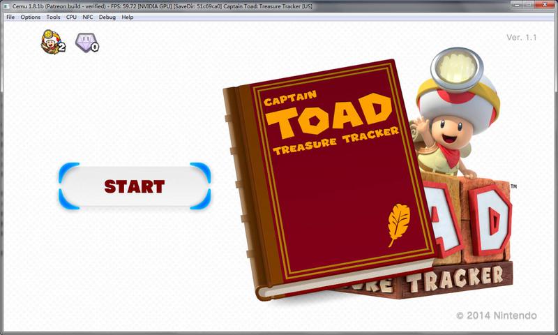The width and height of the screenshot is (558, 335).
Task: Open the Tools menu
Action: pos(54,17)
